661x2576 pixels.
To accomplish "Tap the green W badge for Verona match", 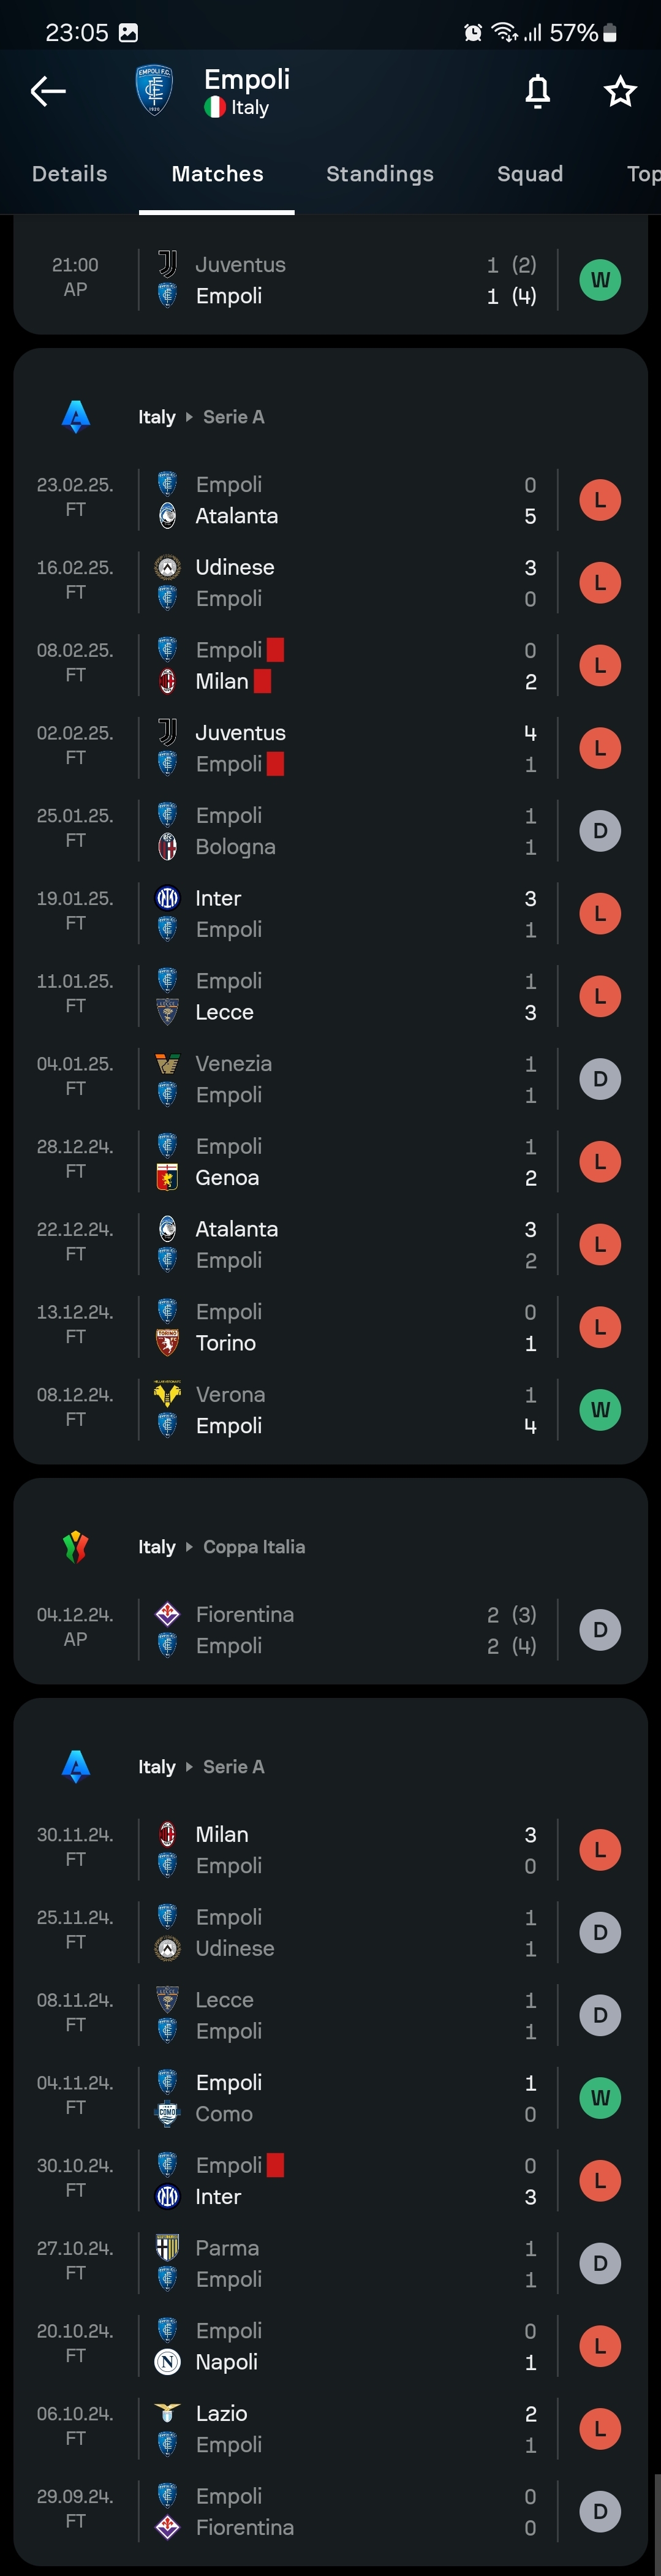I will 600,1410.
